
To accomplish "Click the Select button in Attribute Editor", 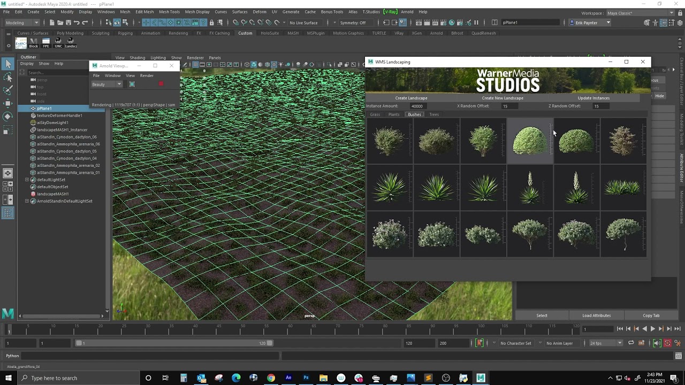I will tap(542, 315).
